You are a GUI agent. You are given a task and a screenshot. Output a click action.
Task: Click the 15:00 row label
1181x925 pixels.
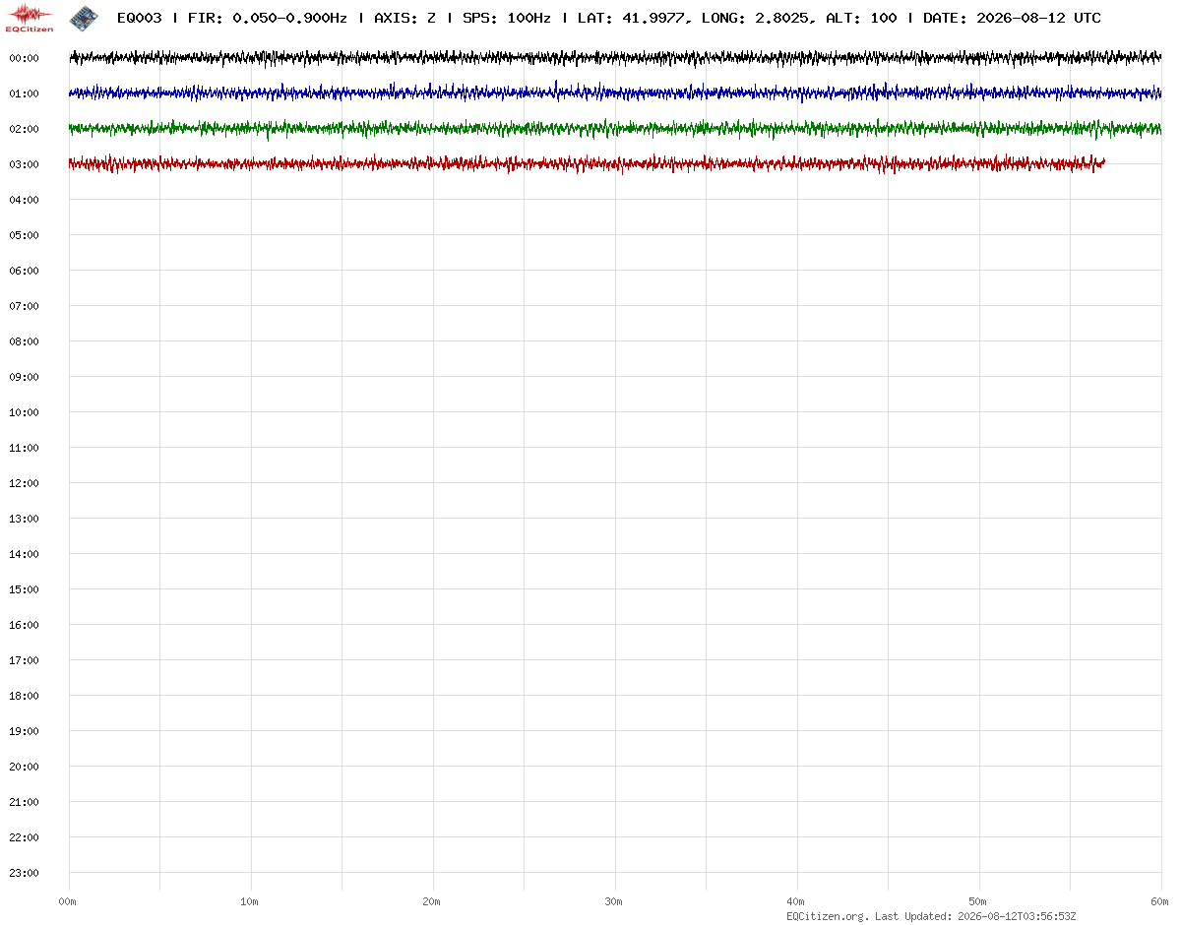pos(24,589)
